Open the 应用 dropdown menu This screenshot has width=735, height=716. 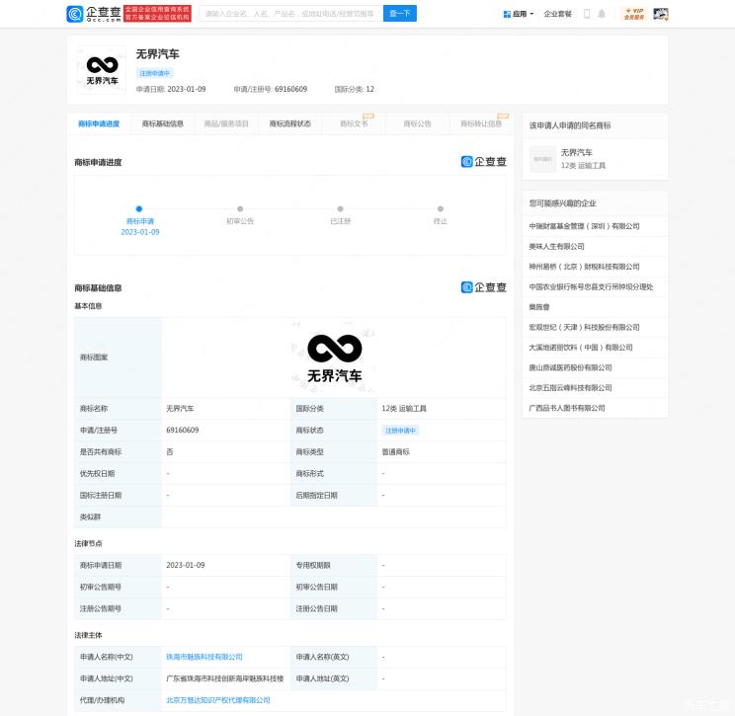(519, 14)
